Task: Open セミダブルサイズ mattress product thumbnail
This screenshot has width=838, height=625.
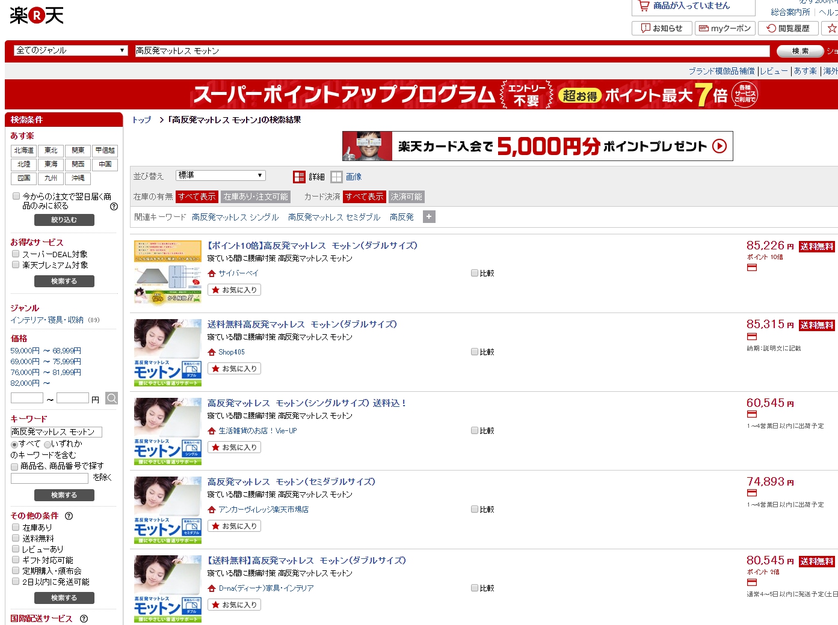Action: 168,510
